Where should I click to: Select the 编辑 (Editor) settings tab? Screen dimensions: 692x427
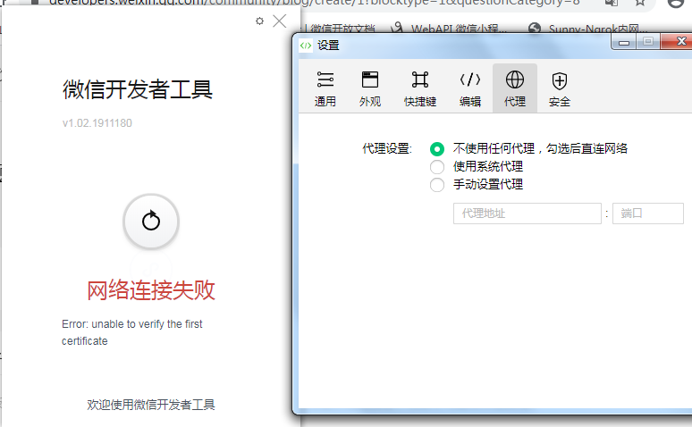click(469, 88)
